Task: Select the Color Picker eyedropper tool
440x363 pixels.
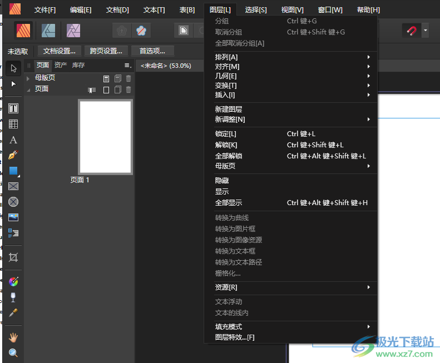Action: tap(13, 313)
